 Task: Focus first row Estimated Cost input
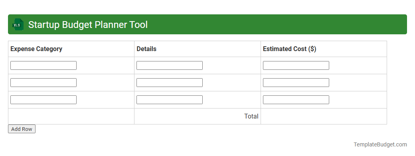point(296,65)
